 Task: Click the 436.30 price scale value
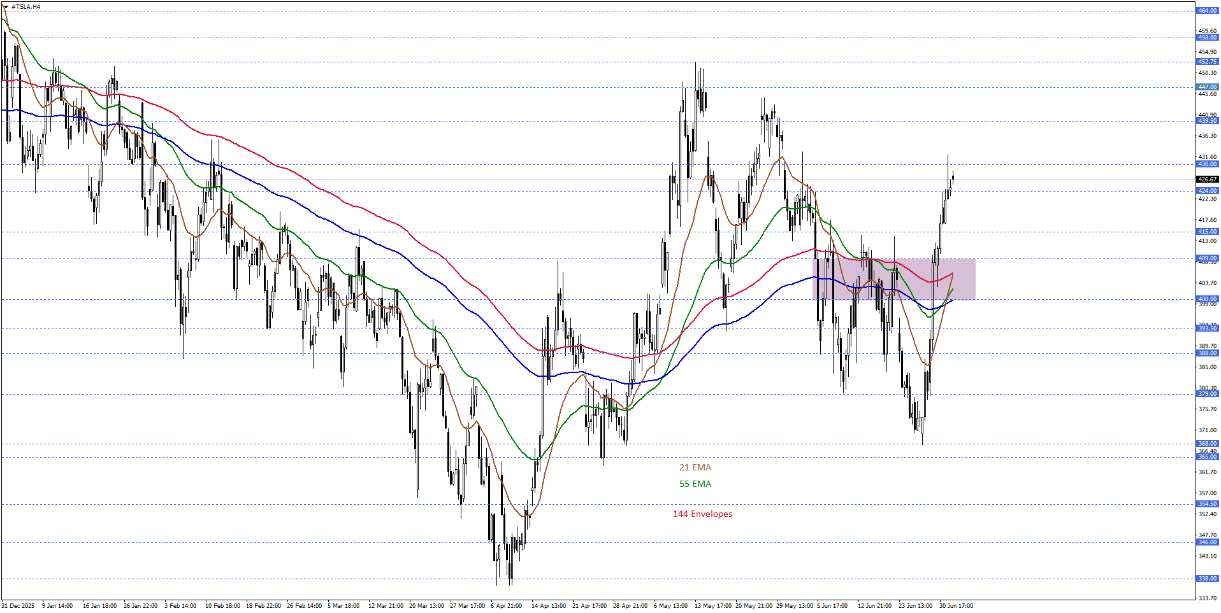[1207, 136]
